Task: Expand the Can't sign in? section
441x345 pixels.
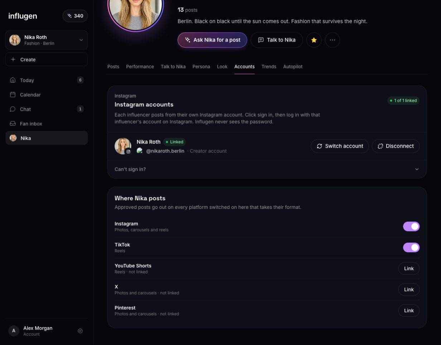Action: point(267,169)
